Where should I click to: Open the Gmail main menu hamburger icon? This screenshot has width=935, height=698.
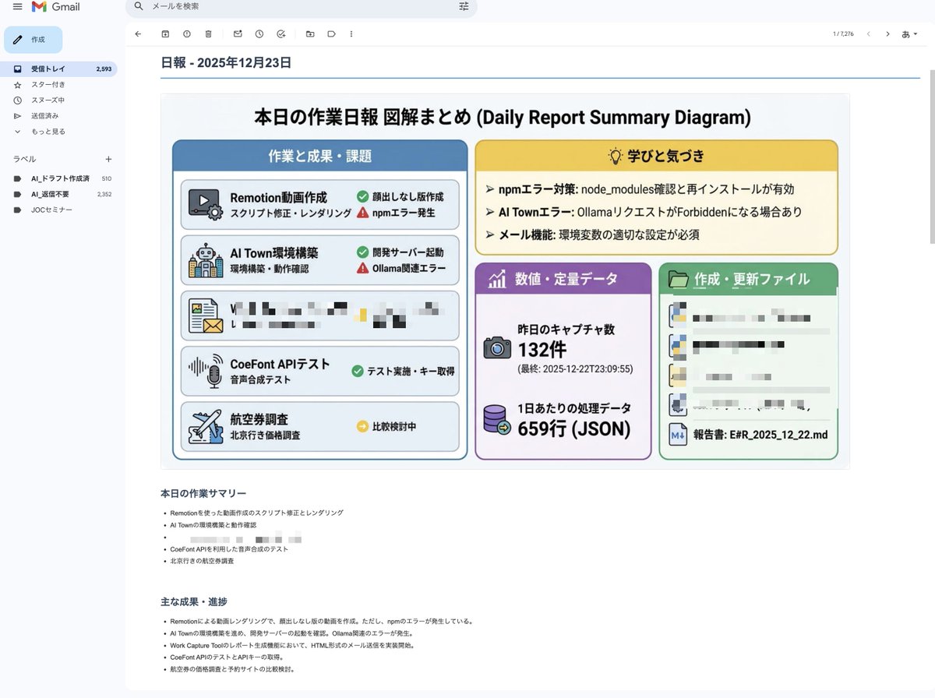pos(17,6)
